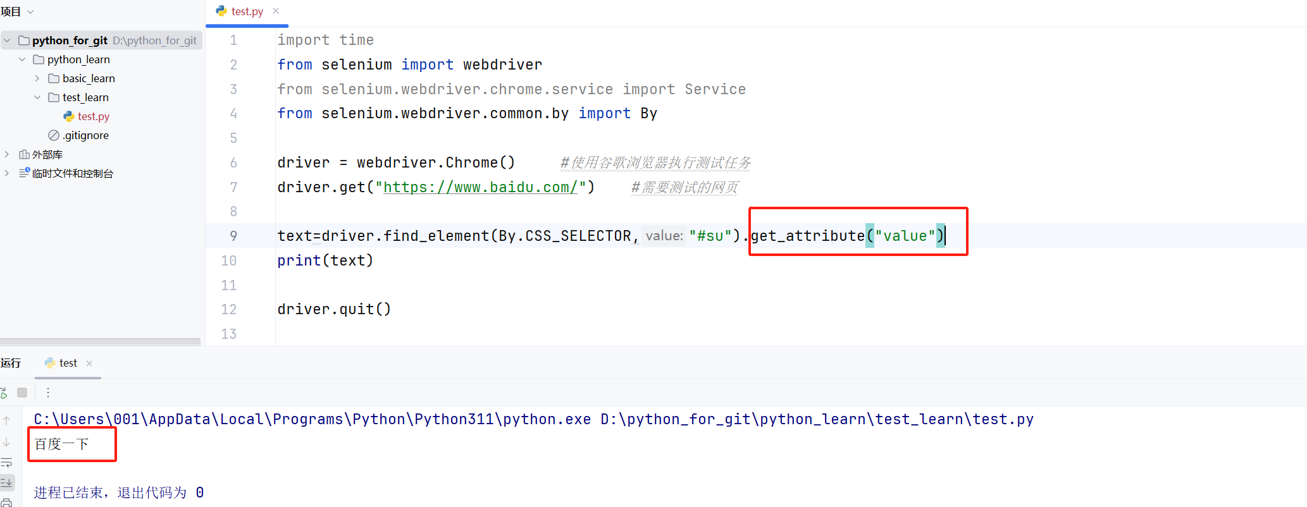Select the 临时文件和控制台 node
Viewport: 1307px width, 507px height.
72,173
